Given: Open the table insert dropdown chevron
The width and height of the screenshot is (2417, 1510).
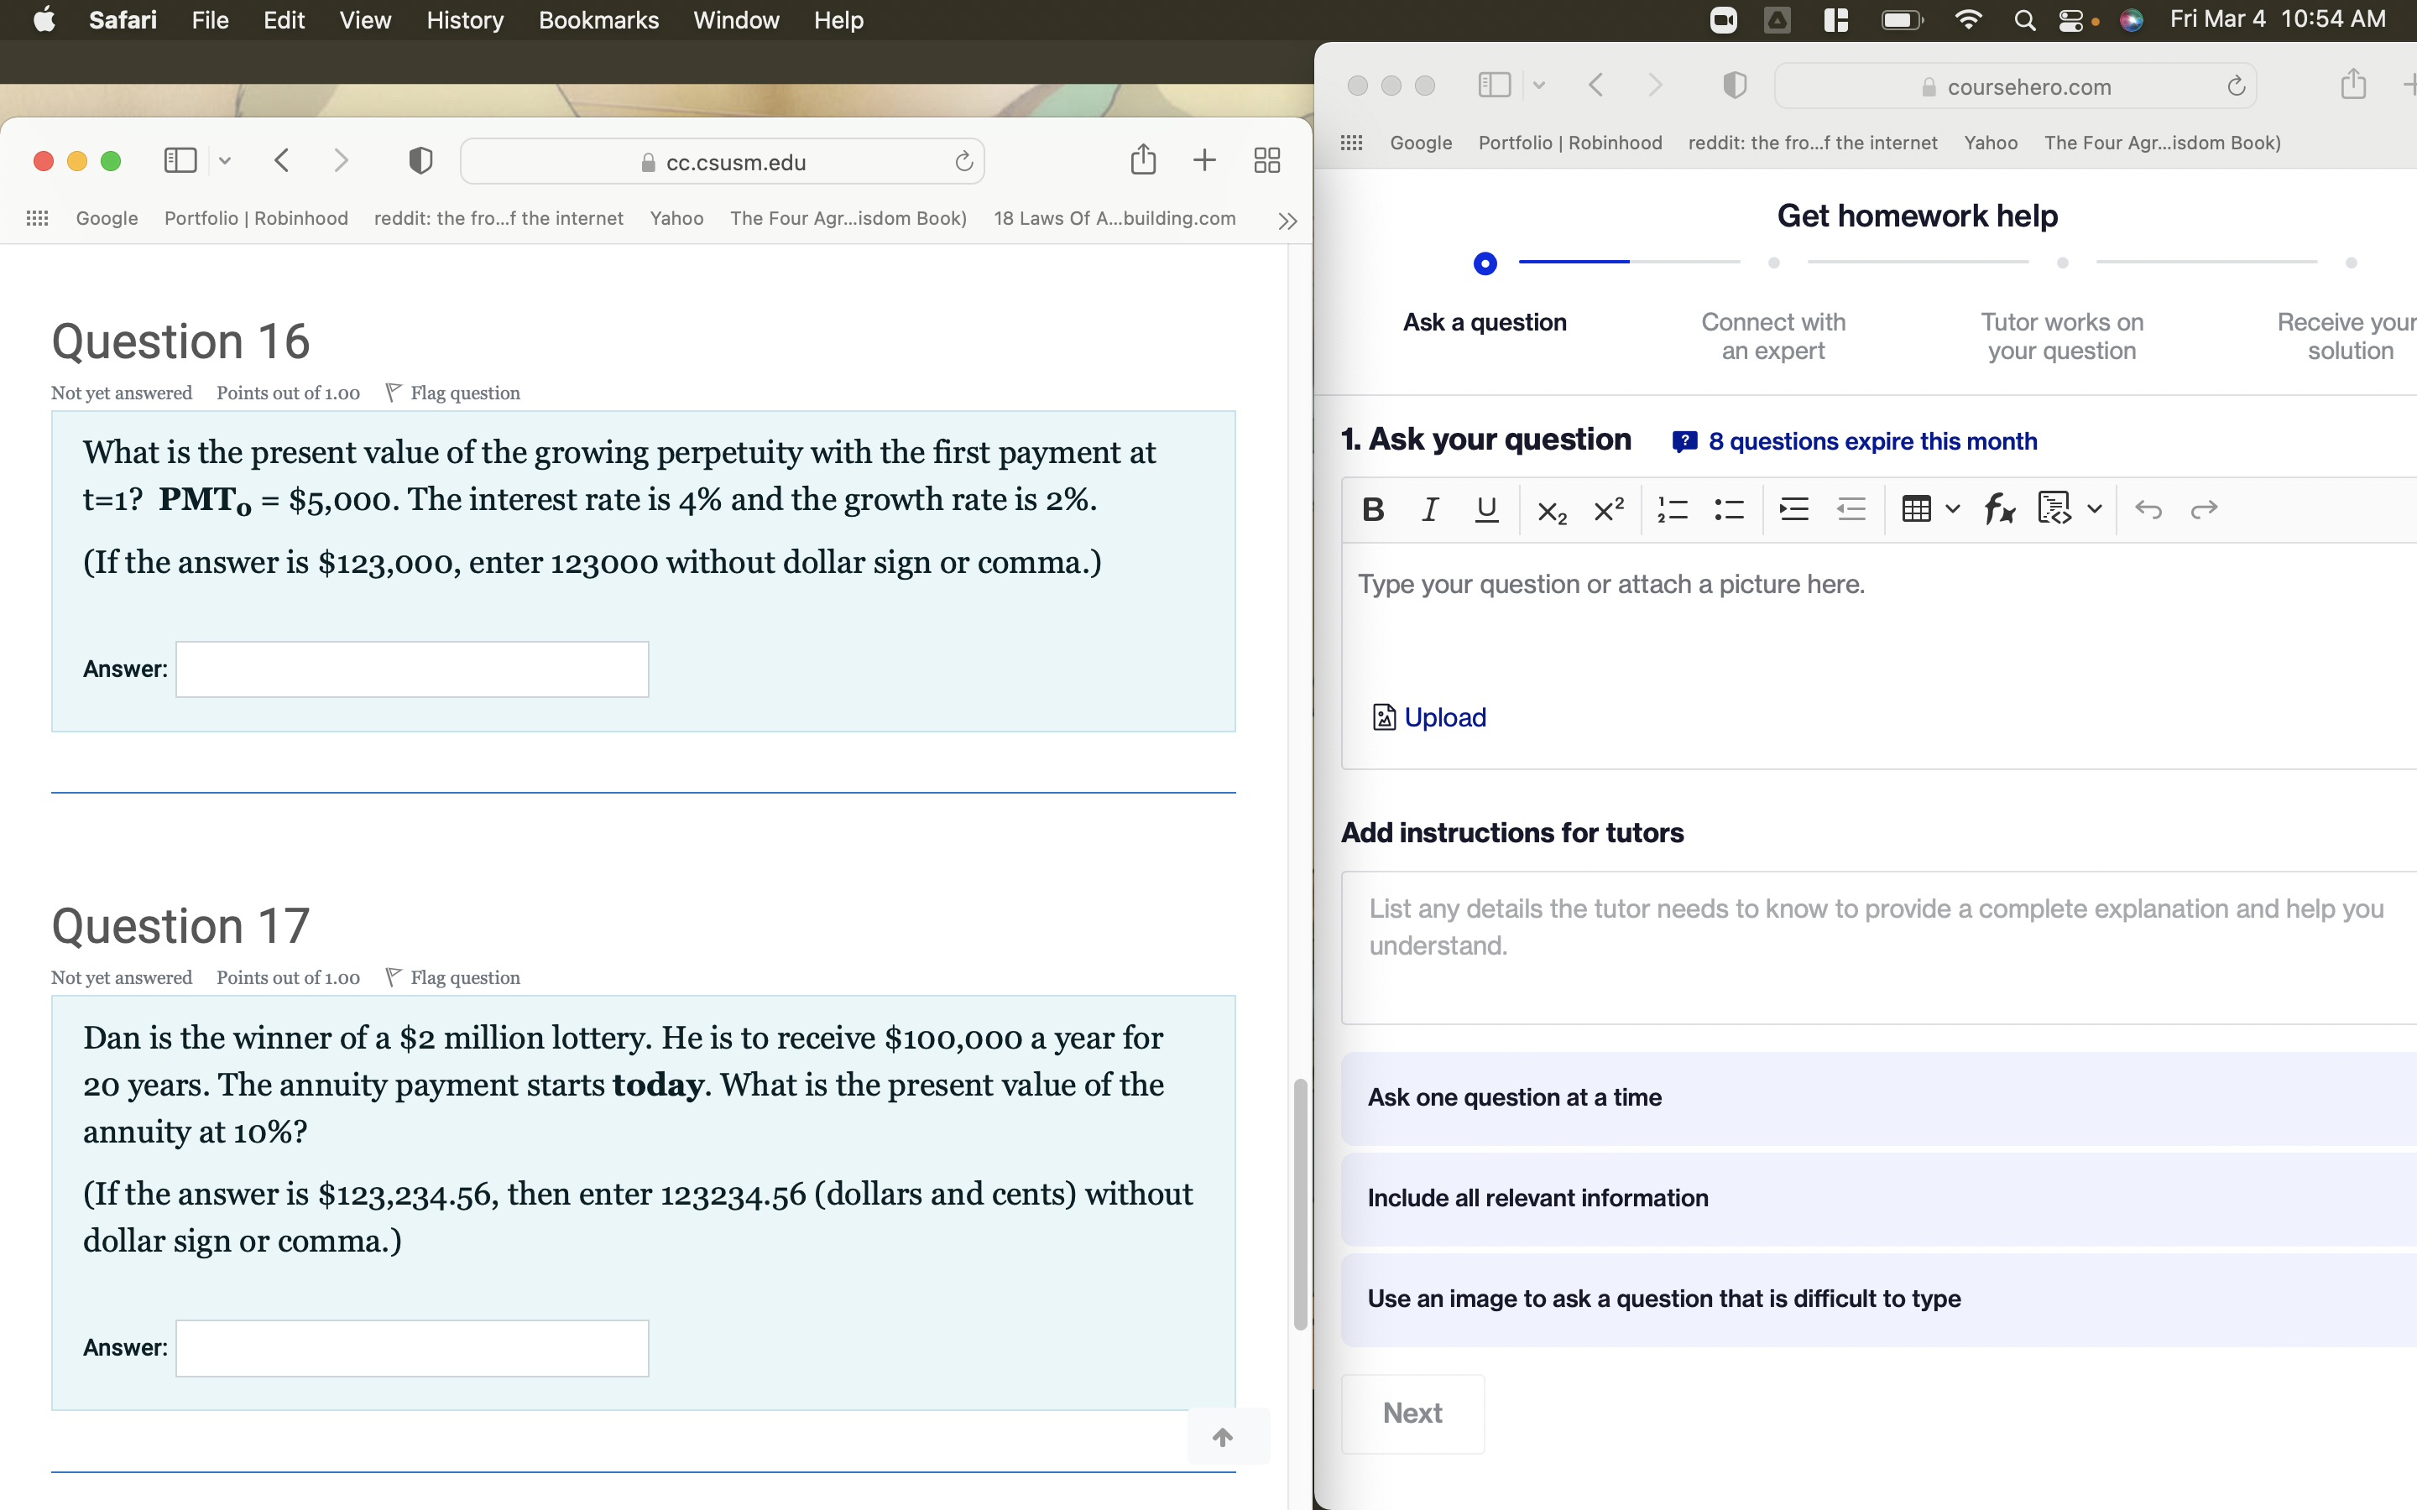Looking at the screenshot, I should (1951, 509).
